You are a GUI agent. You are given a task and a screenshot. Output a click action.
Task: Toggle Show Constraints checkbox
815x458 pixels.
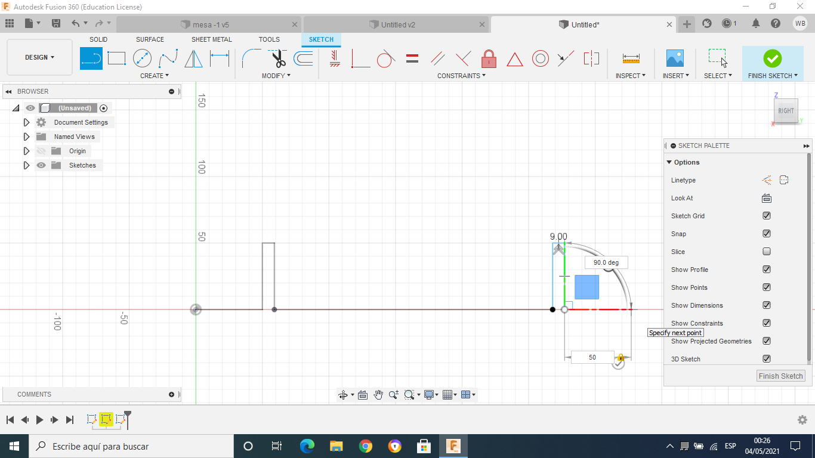[x=767, y=323]
